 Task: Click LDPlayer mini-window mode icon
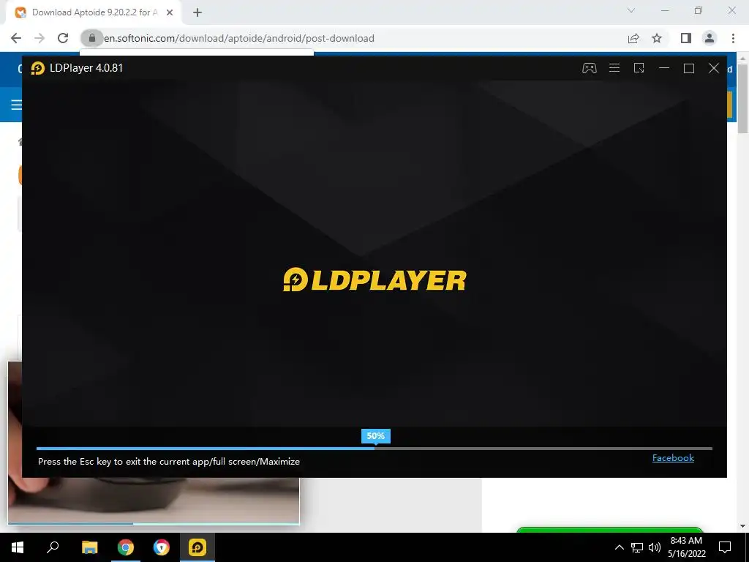[x=639, y=68]
